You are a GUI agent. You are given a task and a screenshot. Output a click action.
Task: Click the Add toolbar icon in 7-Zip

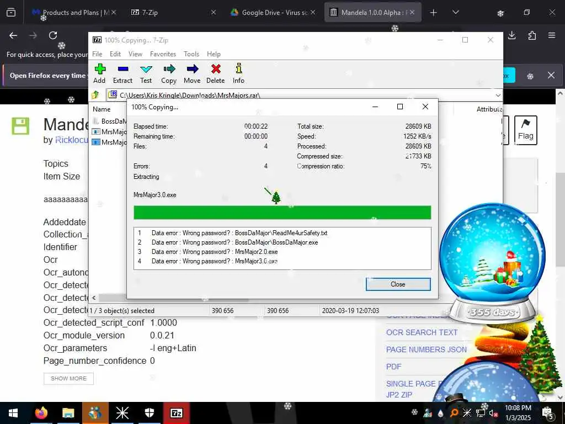tap(99, 73)
